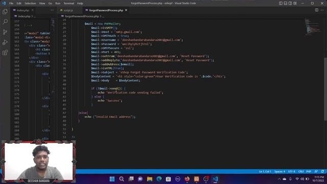327x184 pixels.
Task: Open the Selection menu
Action: 30,4
